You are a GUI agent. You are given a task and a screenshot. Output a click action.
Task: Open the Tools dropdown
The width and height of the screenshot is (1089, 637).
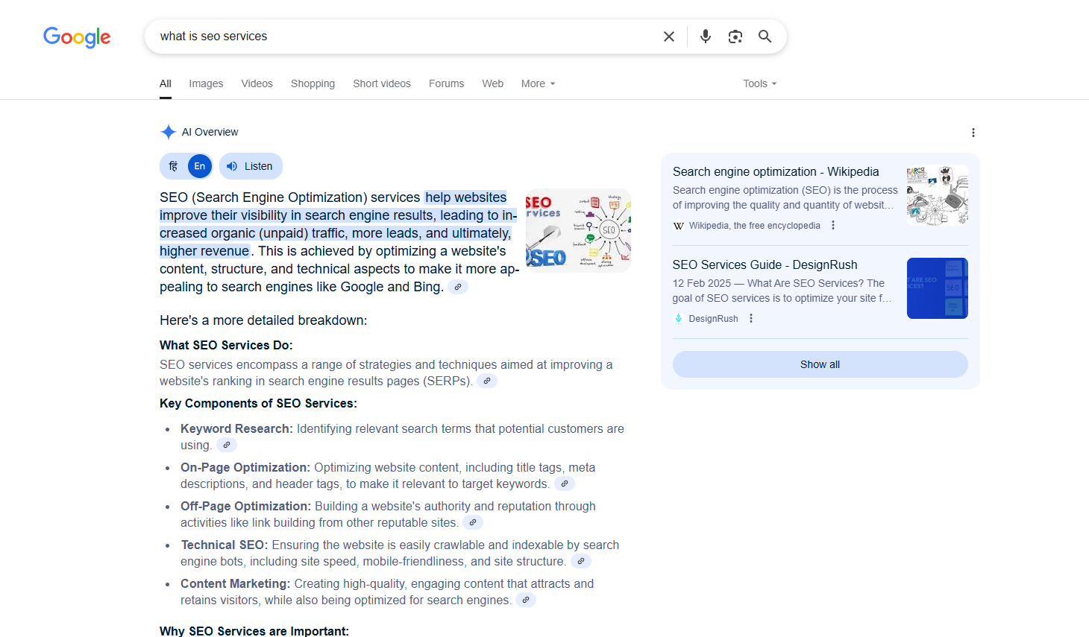pyautogui.click(x=759, y=83)
